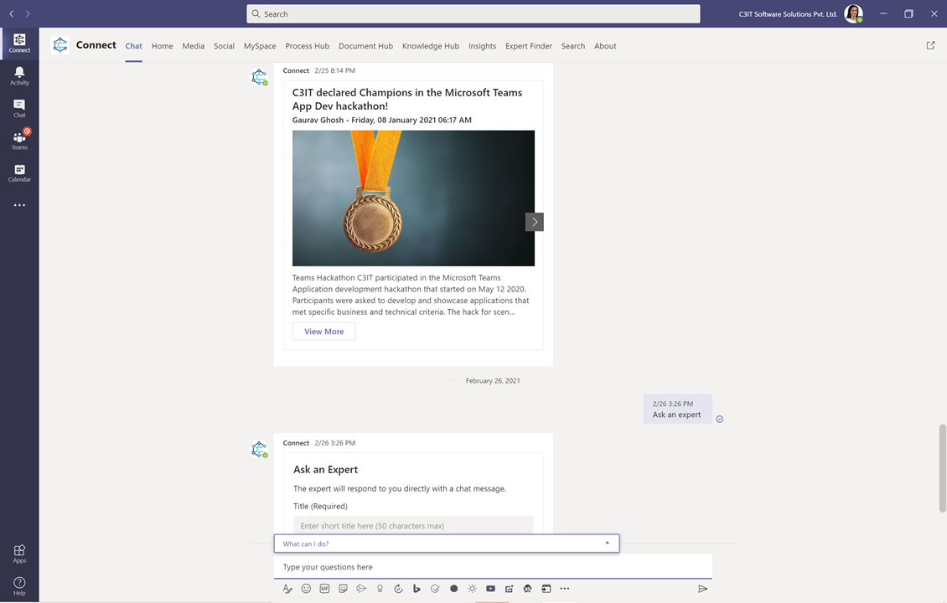Click the Connect app logo in header

60,45
